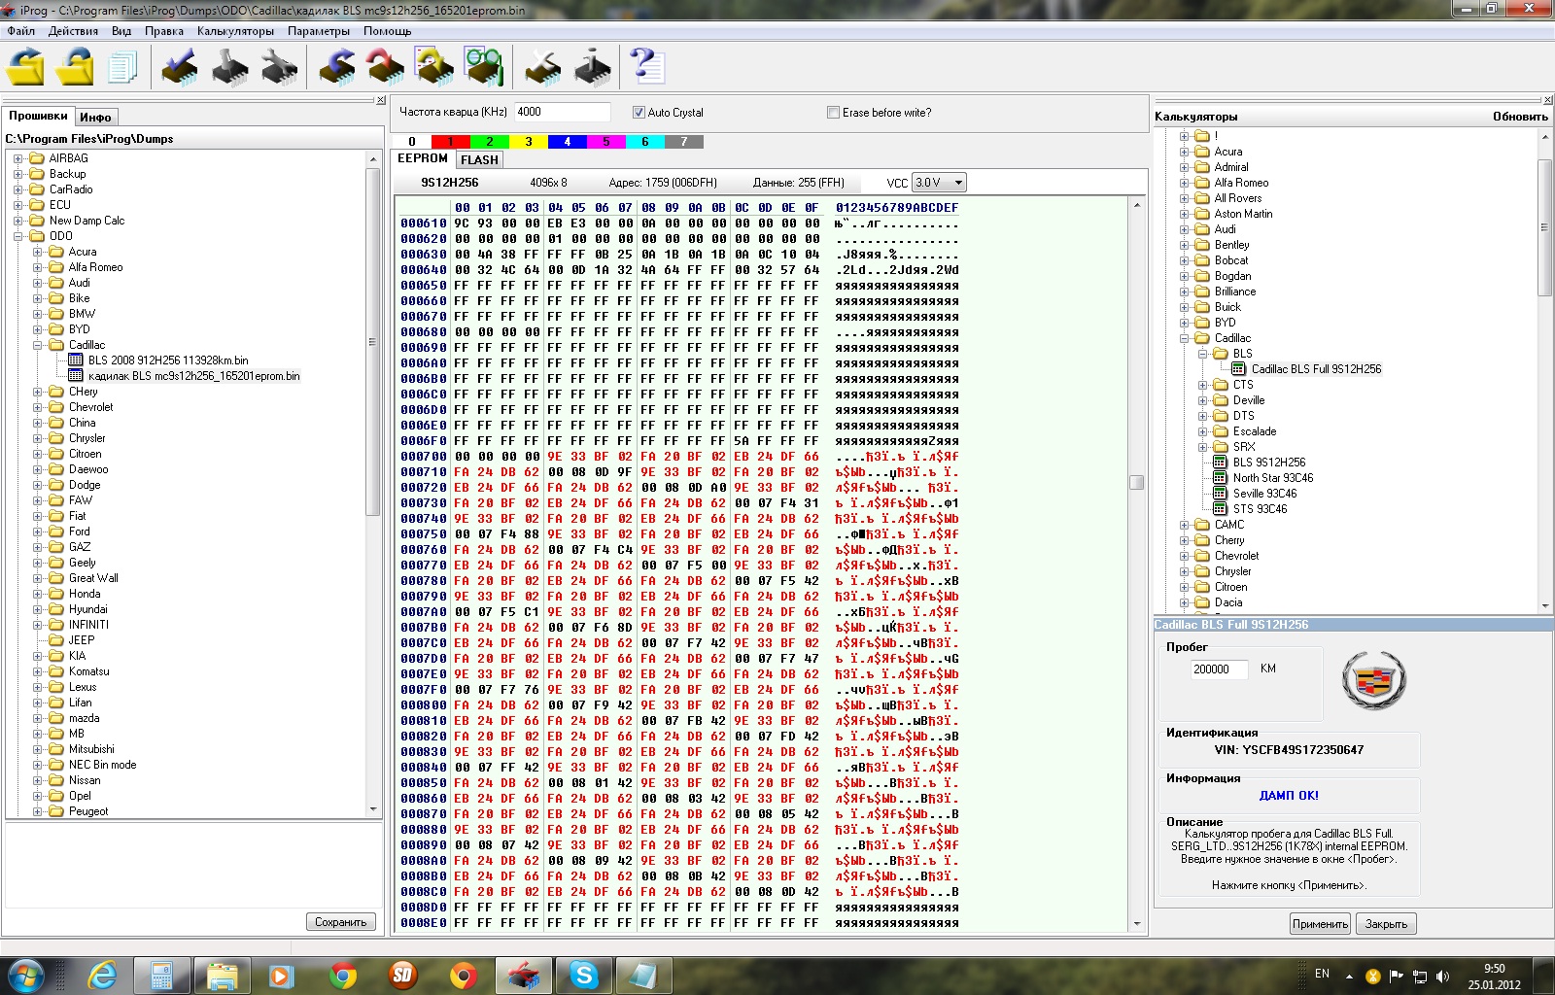Open Skype from the taskbar
The height and width of the screenshot is (995, 1555).
pos(584,975)
